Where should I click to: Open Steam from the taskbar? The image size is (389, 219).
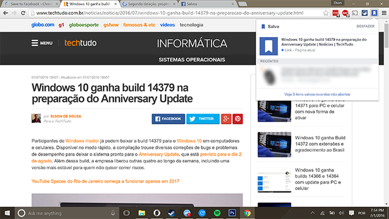(x=172, y=213)
